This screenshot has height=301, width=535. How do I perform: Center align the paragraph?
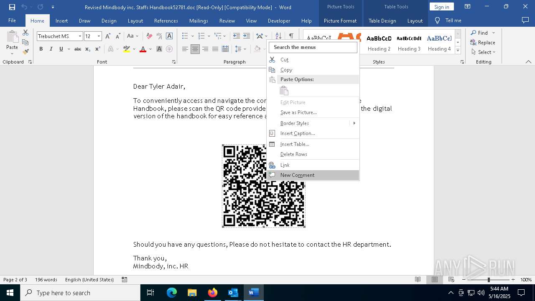195,49
